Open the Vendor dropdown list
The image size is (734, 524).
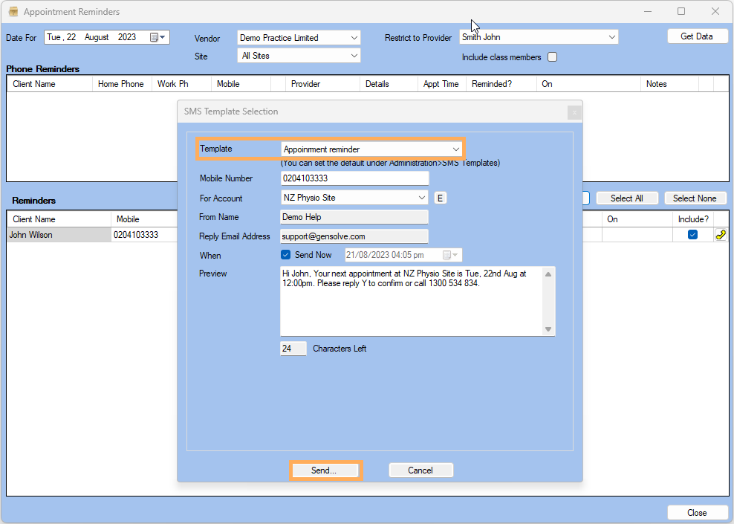coord(353,38)
